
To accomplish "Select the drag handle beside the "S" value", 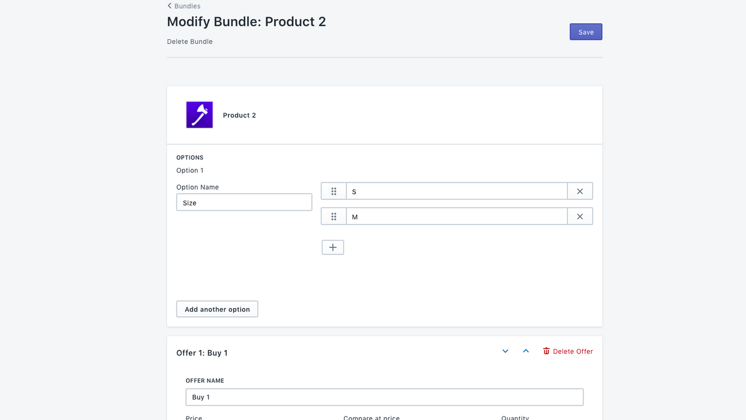I will 333,191.
